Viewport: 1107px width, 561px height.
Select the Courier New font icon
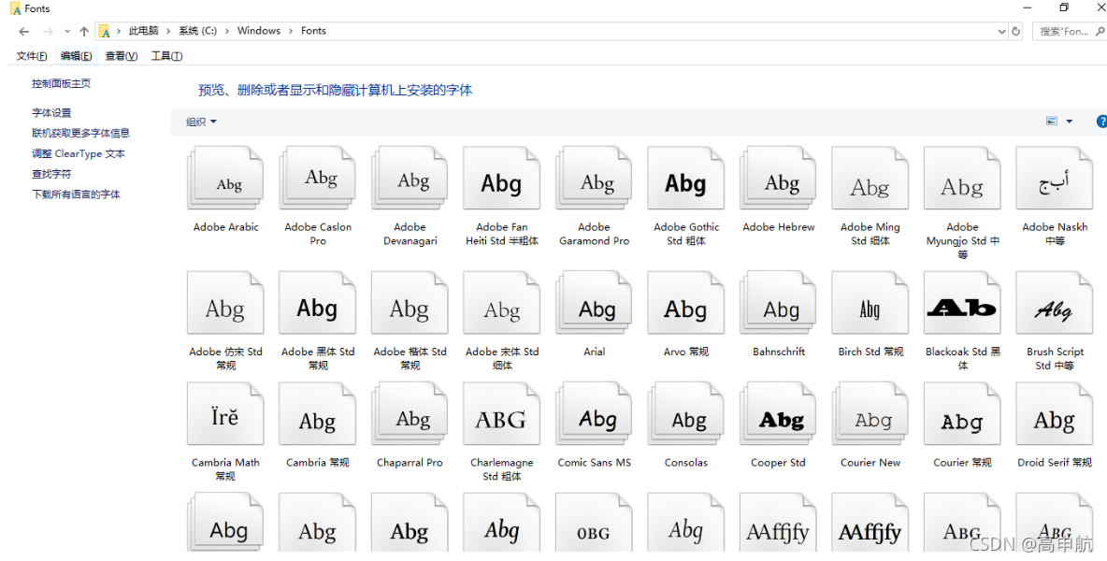[870, 413]
